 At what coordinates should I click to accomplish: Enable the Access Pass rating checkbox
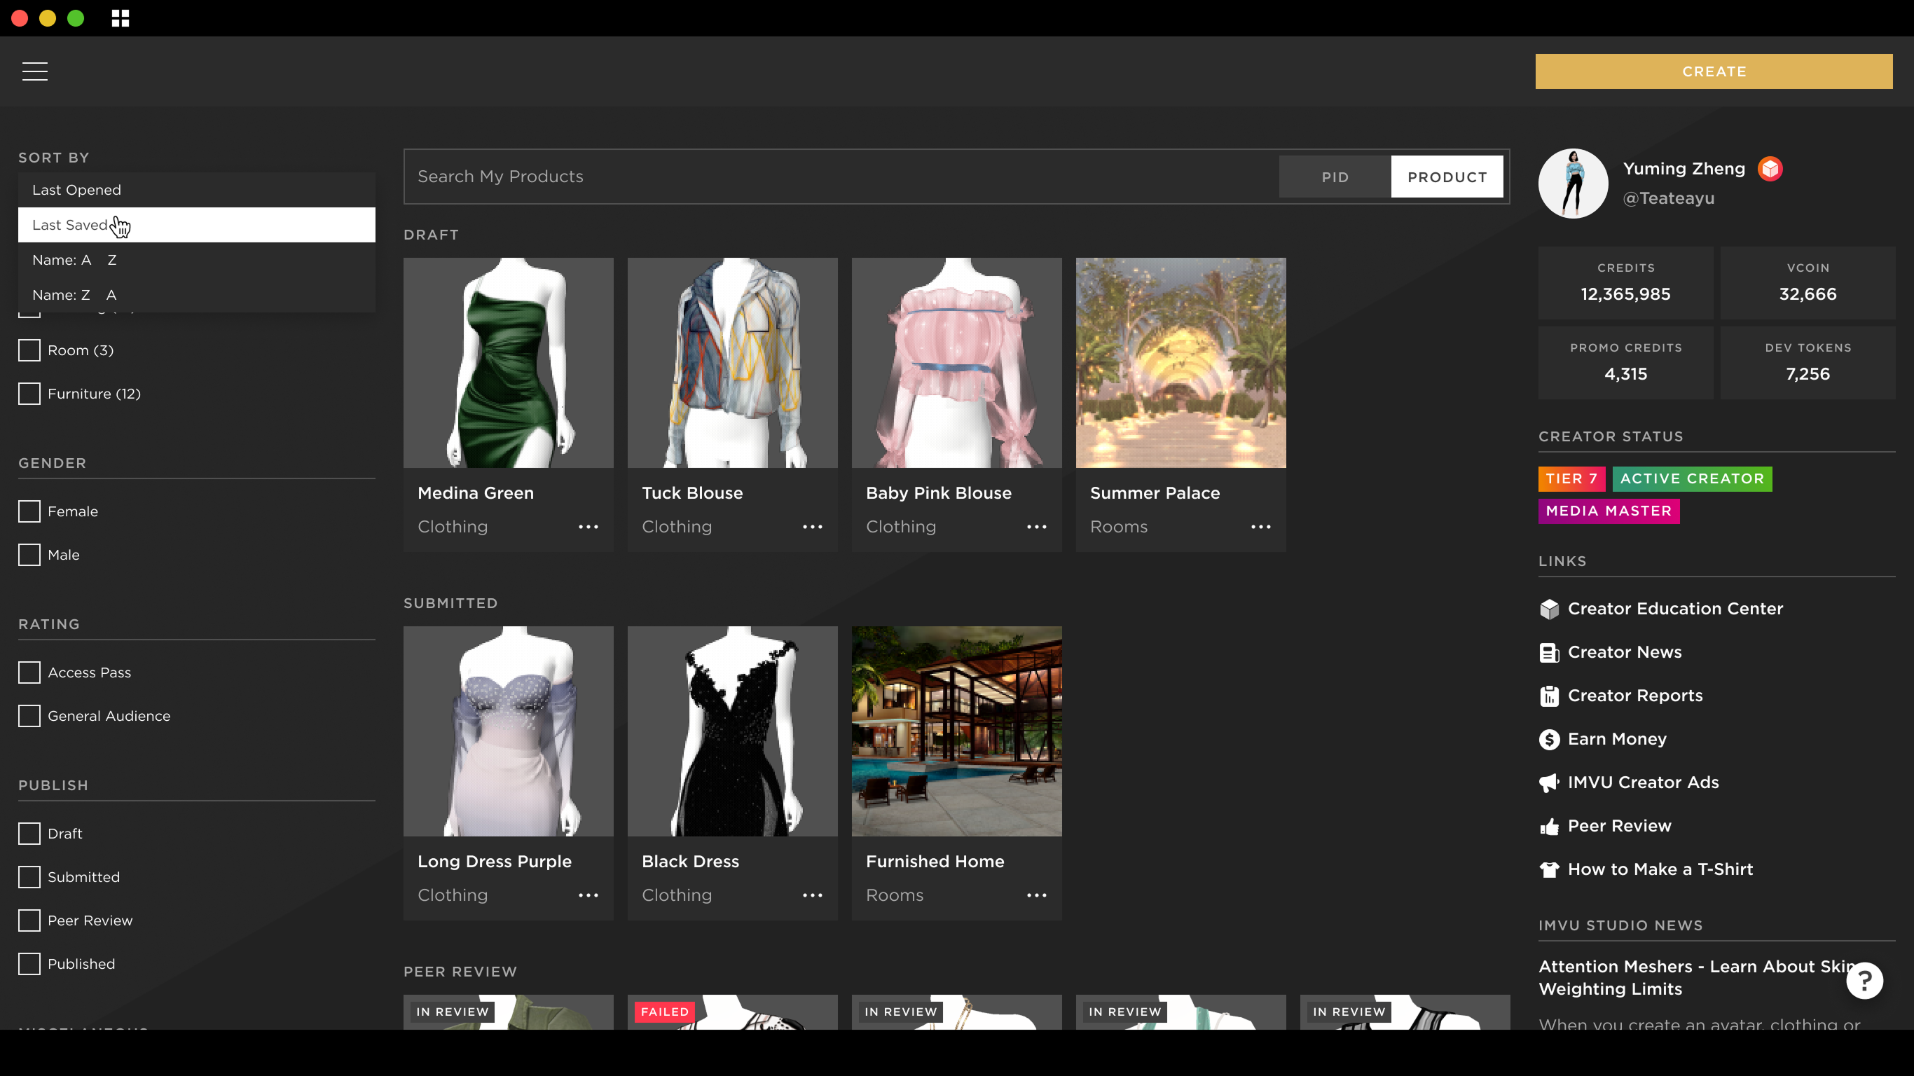pos(29,672)
